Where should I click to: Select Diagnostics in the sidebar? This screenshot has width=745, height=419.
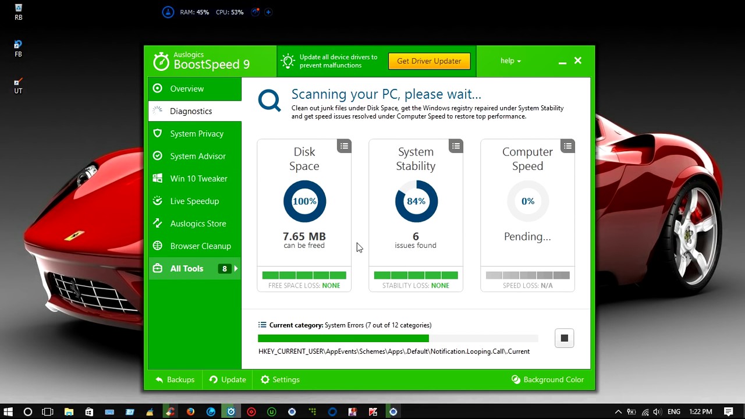(195, 111)
